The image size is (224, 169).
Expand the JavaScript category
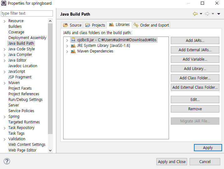(5, 72)
